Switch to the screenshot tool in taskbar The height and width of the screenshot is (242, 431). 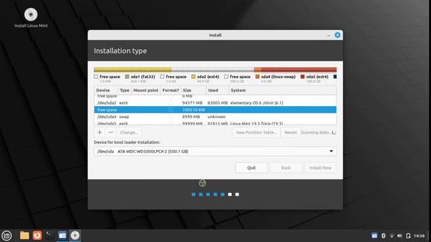[x=63, y=235]
